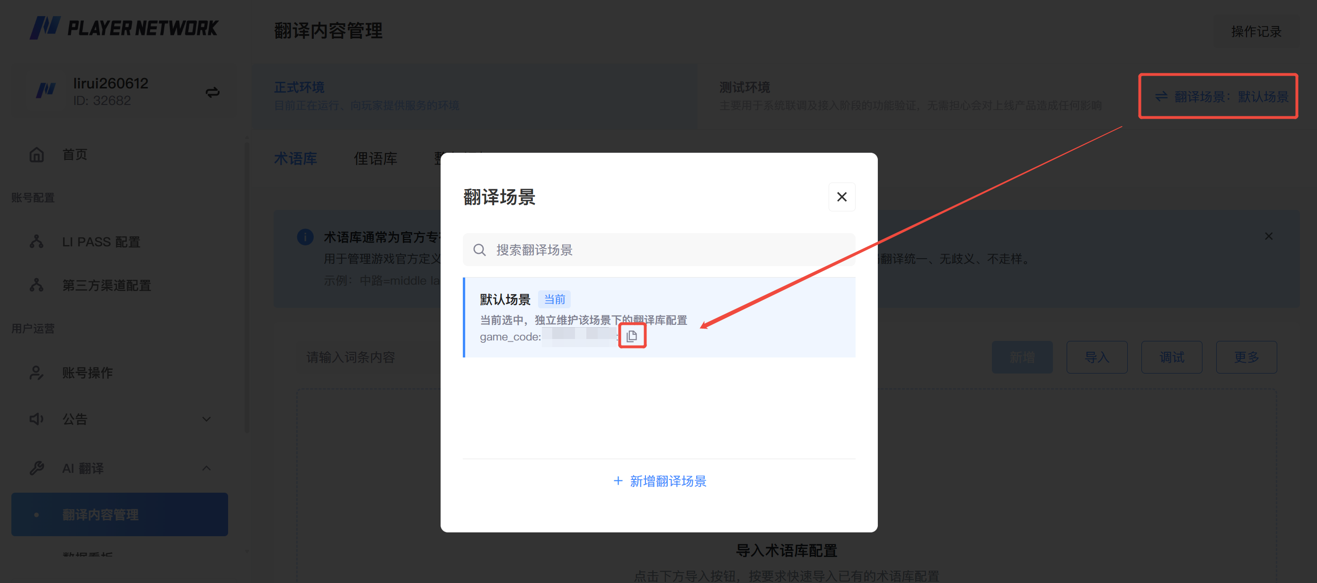Click the LI PASS 配置 node icon
This screenshot has height=583, width=1317.
pos(36,241)
